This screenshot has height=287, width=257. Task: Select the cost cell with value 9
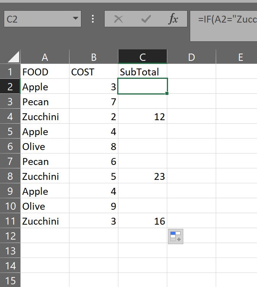click(x=94, y=206)
